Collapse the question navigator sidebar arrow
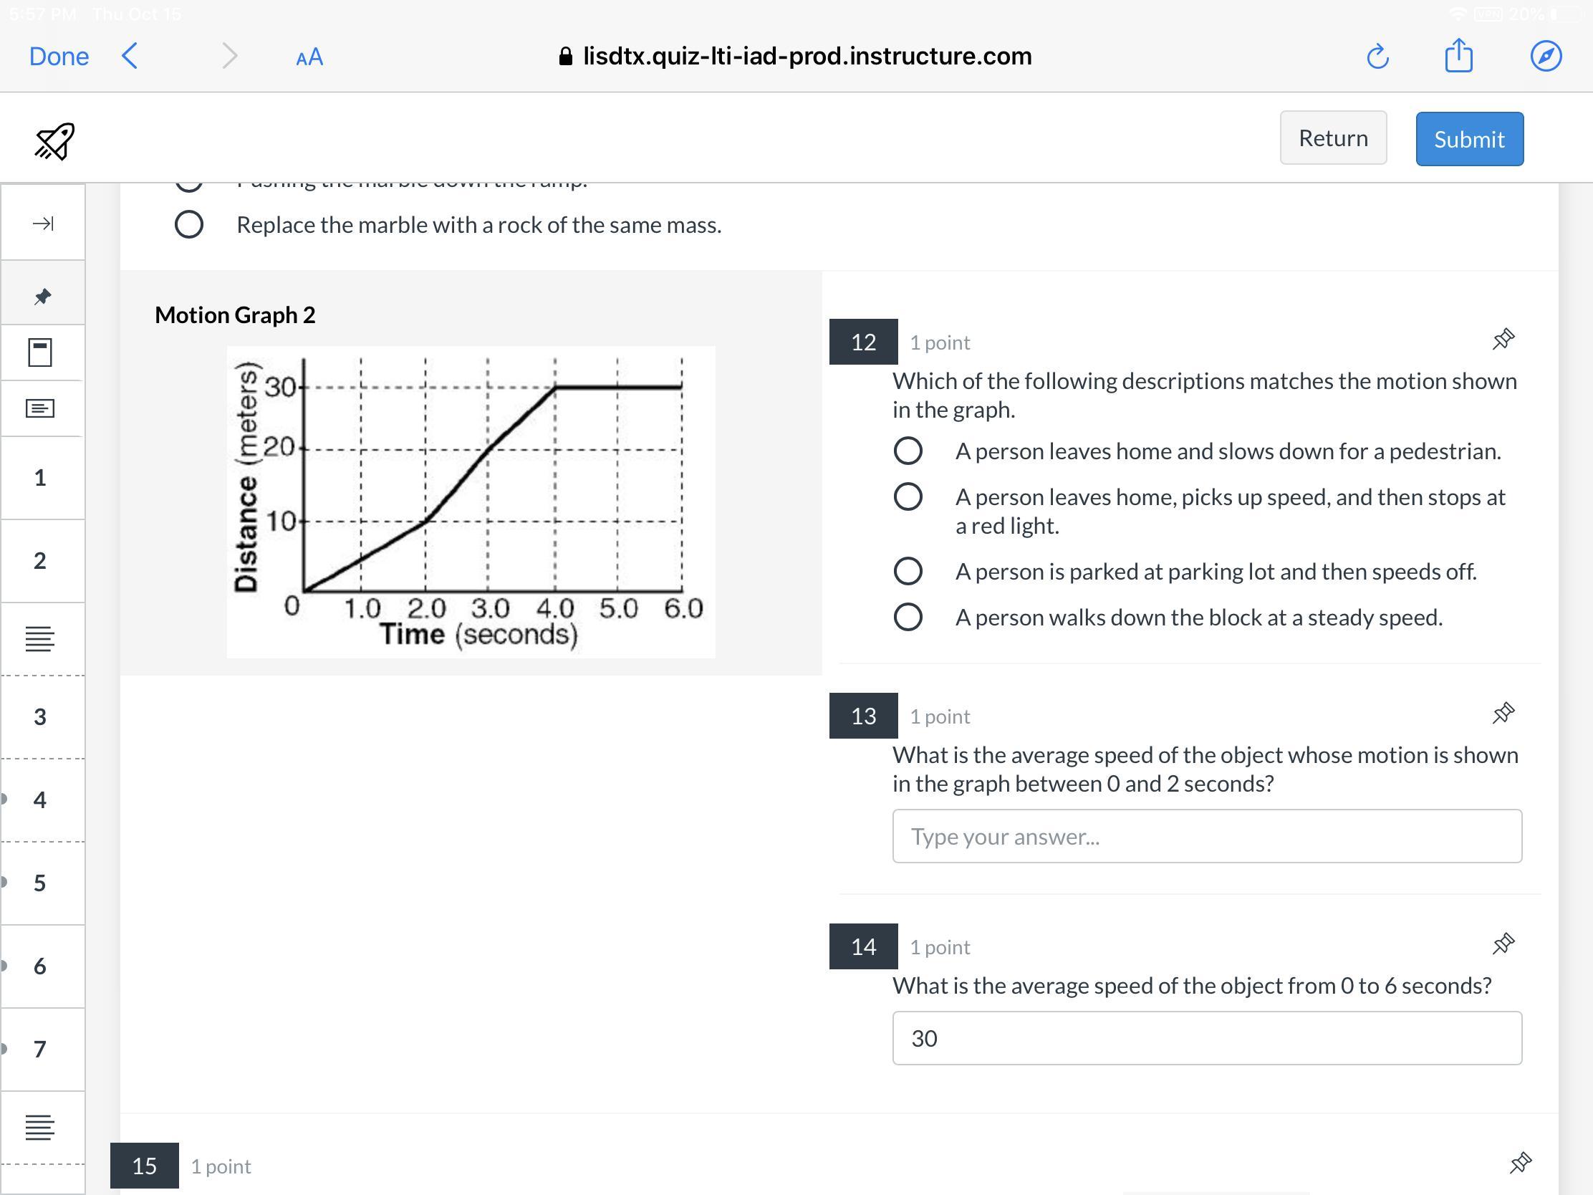 pos(42,224)
